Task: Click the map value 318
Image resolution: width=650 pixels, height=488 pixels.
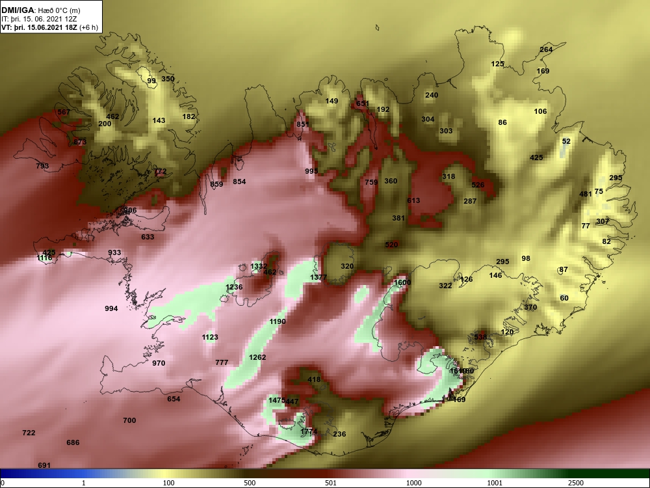Action: pos(448,176)
